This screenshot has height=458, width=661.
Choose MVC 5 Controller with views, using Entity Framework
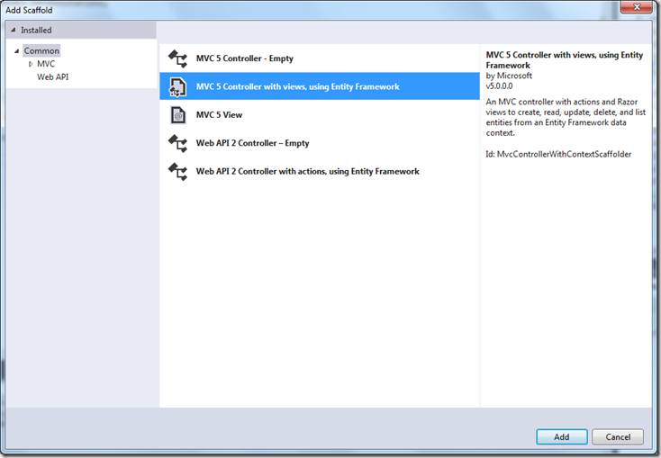[x=320, y=86]
